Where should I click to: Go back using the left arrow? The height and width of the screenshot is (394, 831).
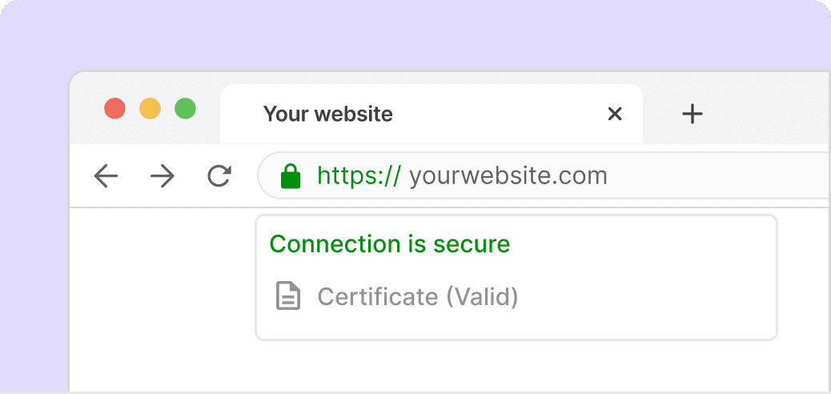tap(106, 175)
